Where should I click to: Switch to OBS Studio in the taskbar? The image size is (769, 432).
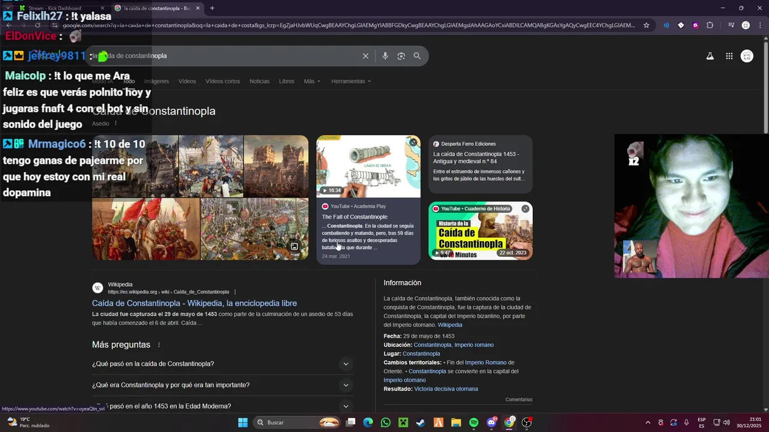point(527,422)
